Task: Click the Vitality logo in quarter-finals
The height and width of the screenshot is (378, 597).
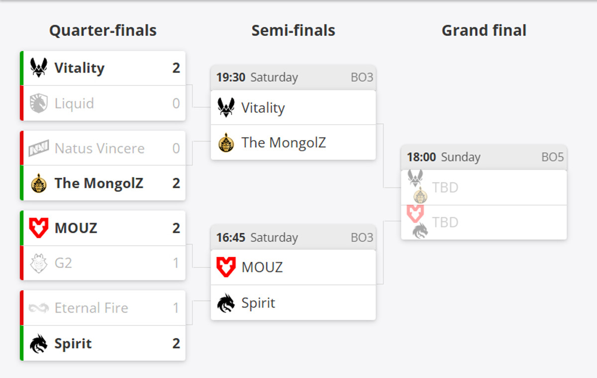Action: coord(39,67)
